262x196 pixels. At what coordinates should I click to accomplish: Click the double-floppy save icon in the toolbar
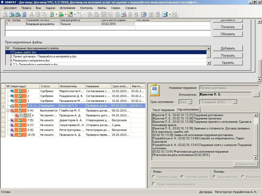click(x=18, y=15)
